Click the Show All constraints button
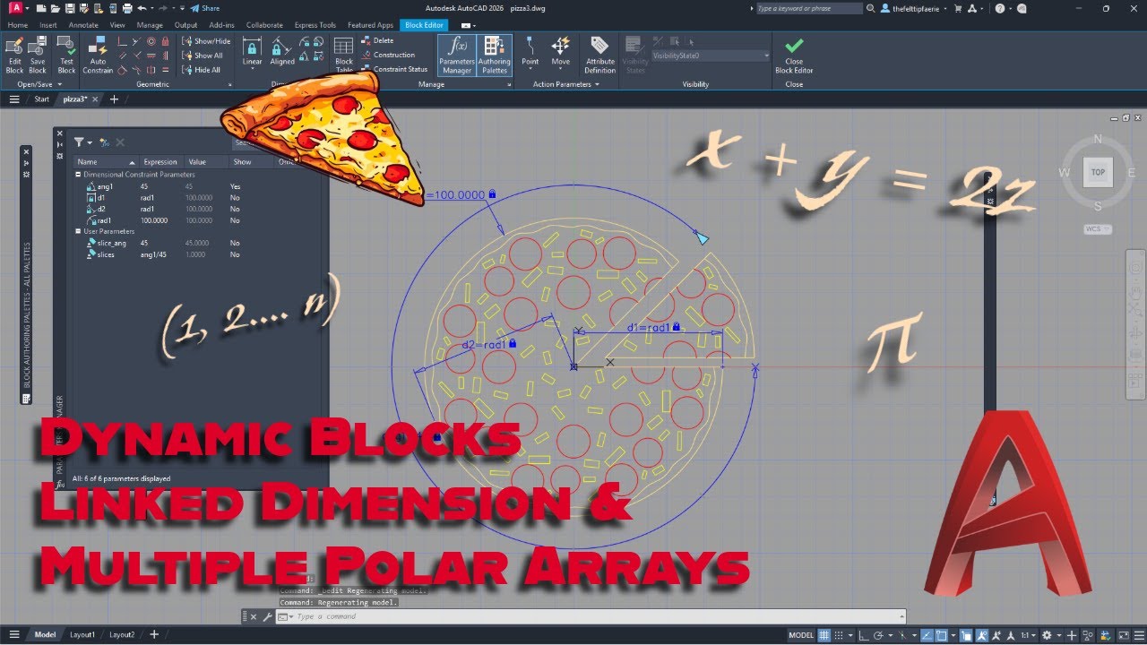 (203, 55)
